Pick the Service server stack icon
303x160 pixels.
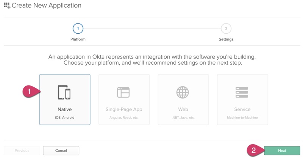tap(242, 92)
